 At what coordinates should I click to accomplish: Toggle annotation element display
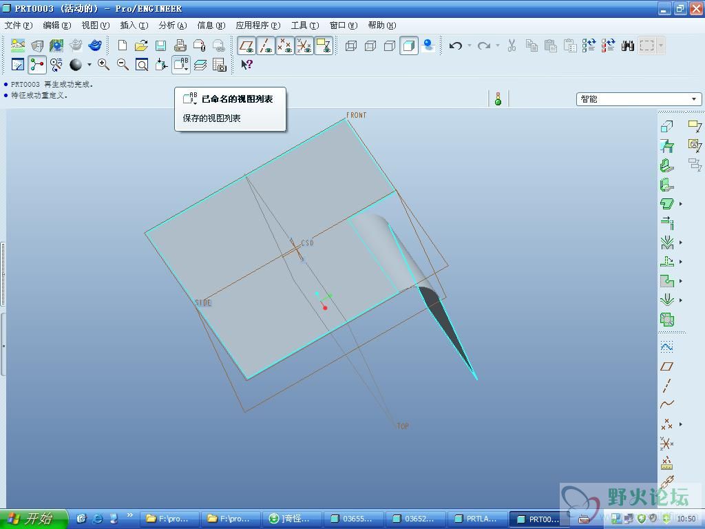[x=324, y=45]
